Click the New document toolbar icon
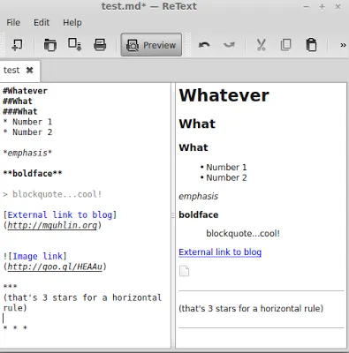The height and width of the screenshot is (353, 349). pyautogui.click(x=17, y=45)
